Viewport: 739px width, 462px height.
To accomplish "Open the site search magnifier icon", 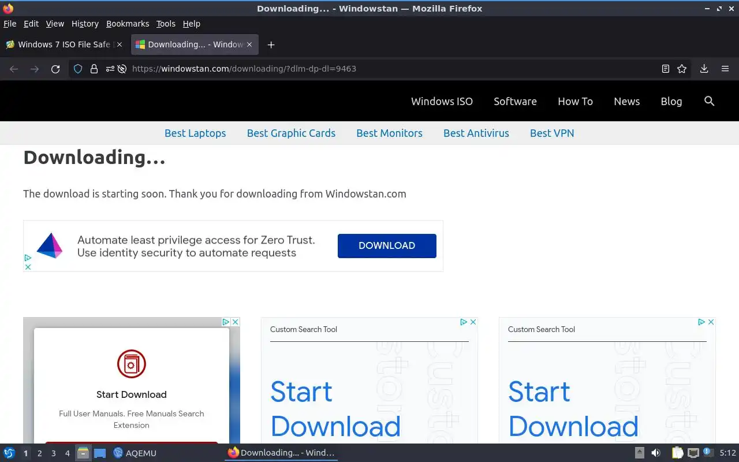I will click(x=710, y=101).
